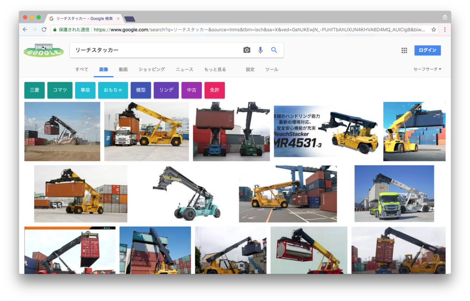Apply the リンデ filter chip
The image size is (470, 301).
point(166,90)
